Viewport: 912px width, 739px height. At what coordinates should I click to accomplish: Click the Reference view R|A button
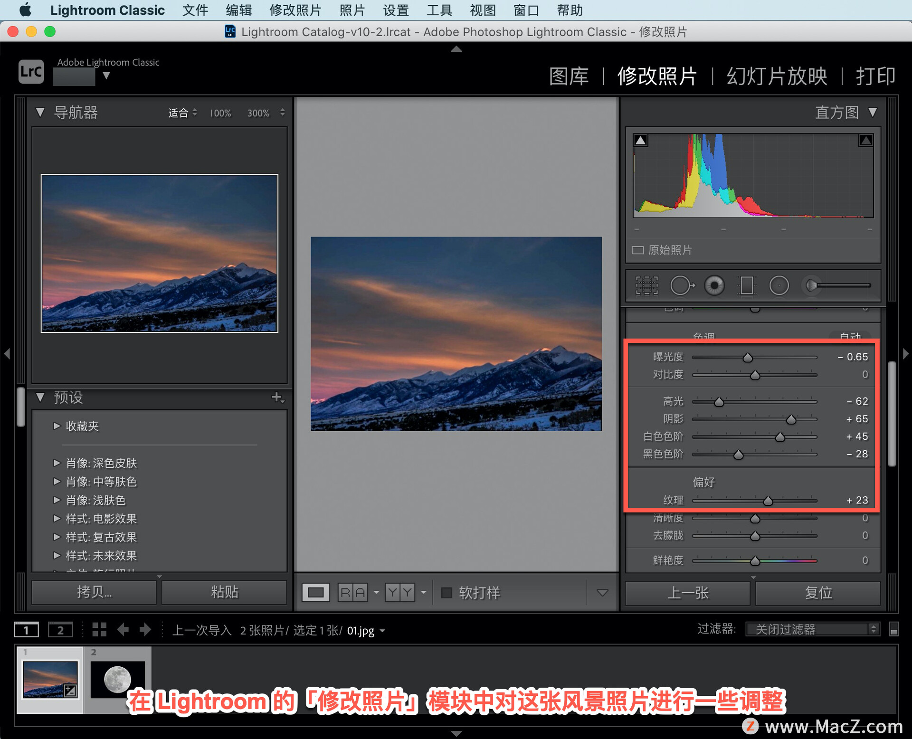[353, 592]
